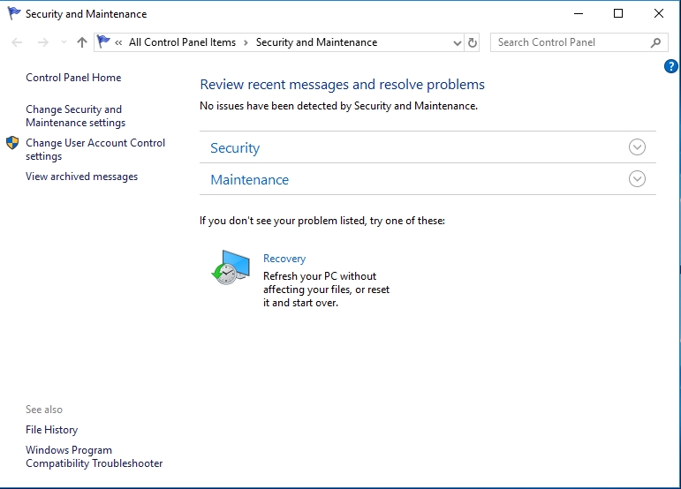This screenshot has width=681, height=489.
Task: Click Security and Maintenance breadcrumb
Action: click(x=316, y=42)
